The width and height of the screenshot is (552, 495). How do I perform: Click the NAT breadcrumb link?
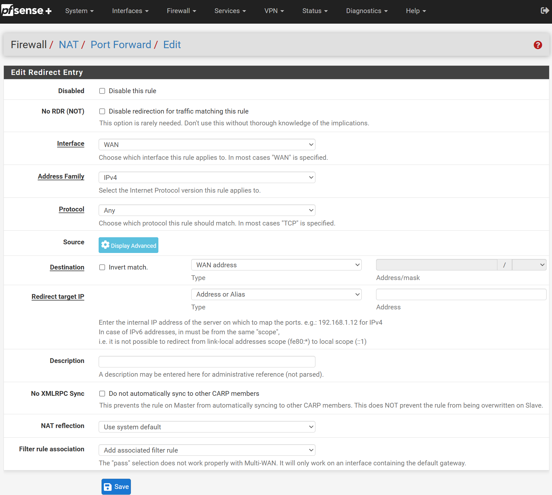point(69,45)
